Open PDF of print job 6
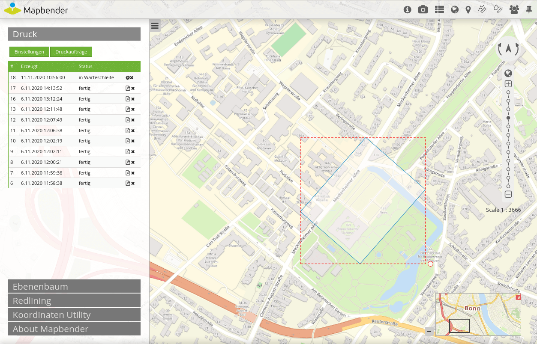 pyautogui.click(x=127, y=183)
